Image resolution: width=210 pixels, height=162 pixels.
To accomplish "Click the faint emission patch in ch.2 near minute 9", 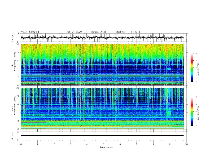I will tap(168, 112).
